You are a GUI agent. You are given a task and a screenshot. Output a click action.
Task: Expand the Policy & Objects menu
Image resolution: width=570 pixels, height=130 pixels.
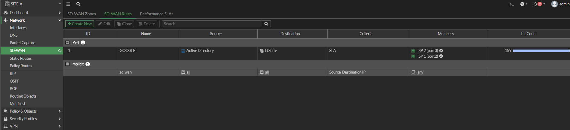pyautogui.click(x=32, y=111)
